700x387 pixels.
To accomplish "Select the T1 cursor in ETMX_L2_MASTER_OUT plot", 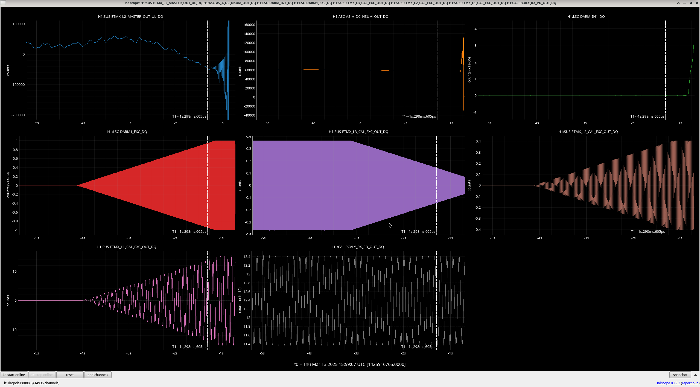I will click(207, 70).
